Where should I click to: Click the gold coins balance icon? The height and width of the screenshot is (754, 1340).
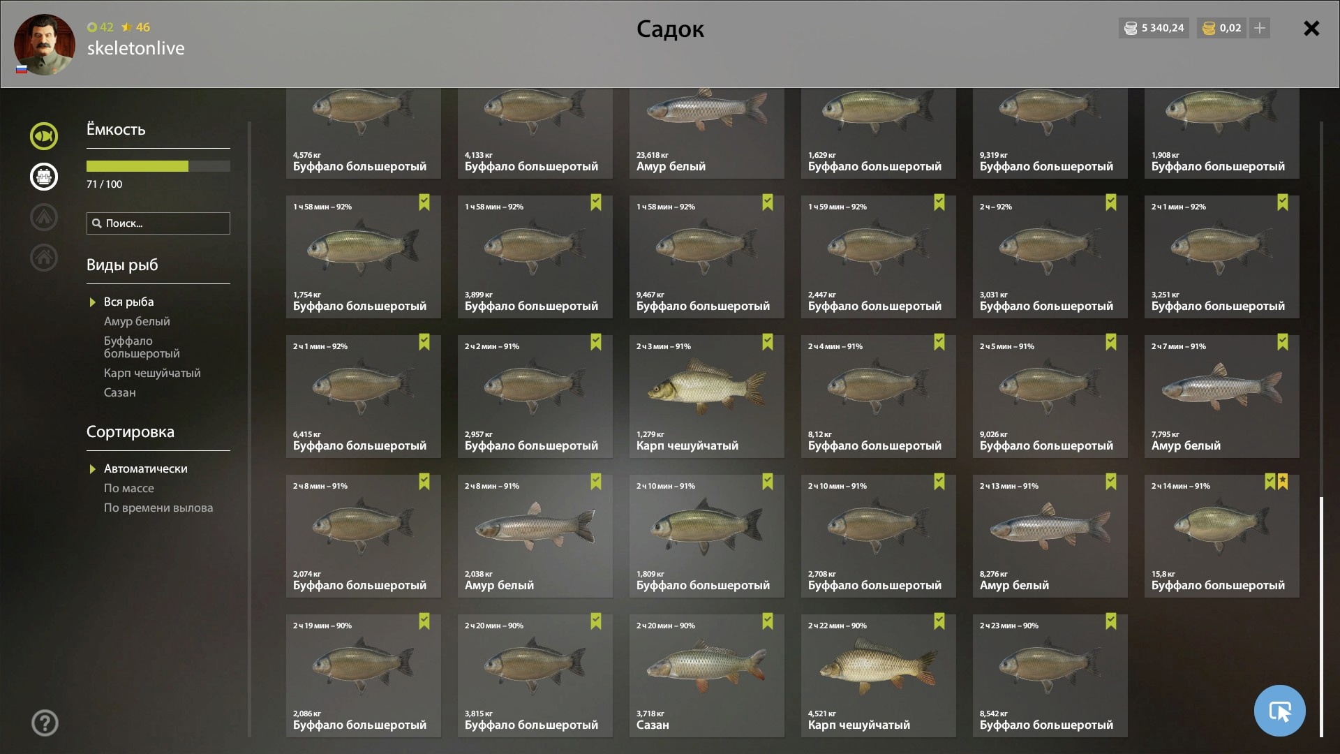[1208, 28]
